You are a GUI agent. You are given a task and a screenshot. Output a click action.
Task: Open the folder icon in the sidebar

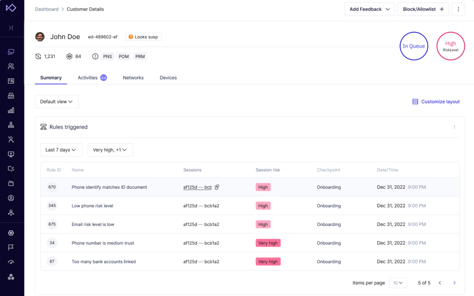[11, 183]
